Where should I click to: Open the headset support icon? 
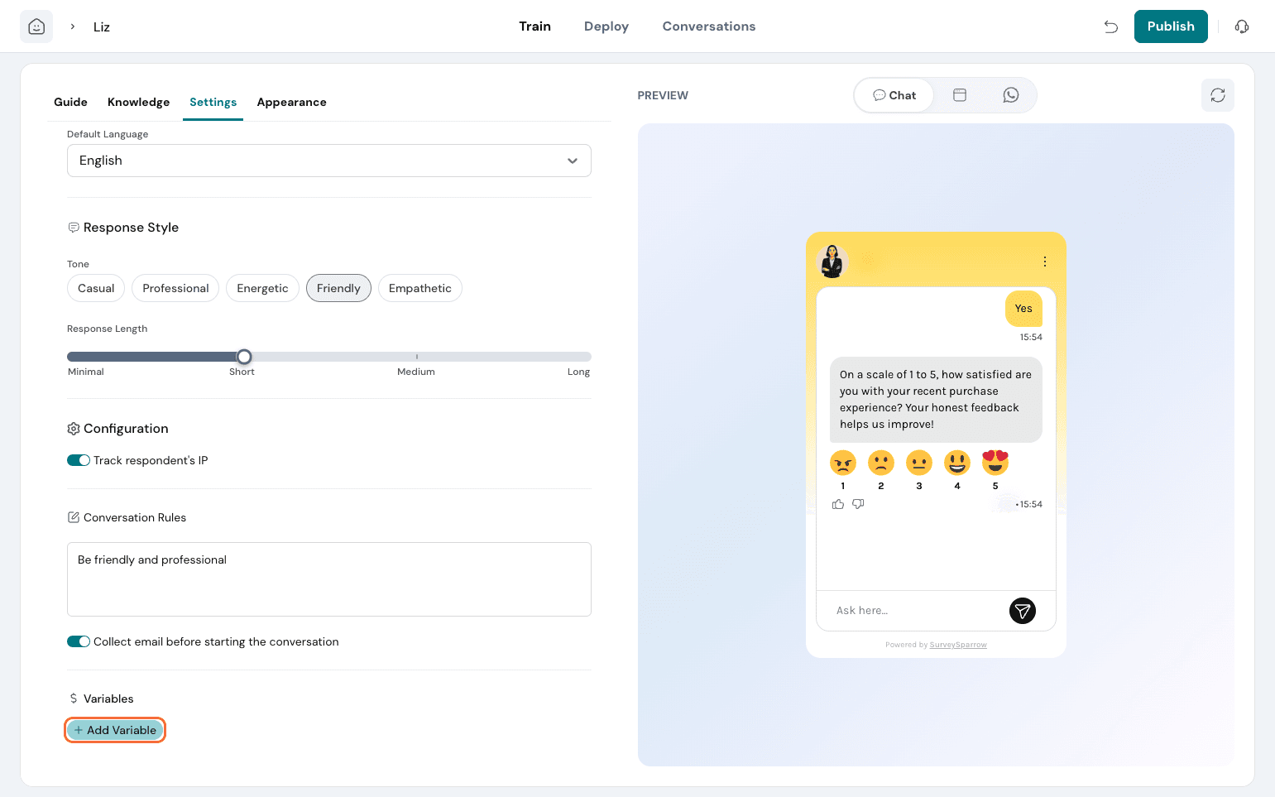click(1241, 26)
